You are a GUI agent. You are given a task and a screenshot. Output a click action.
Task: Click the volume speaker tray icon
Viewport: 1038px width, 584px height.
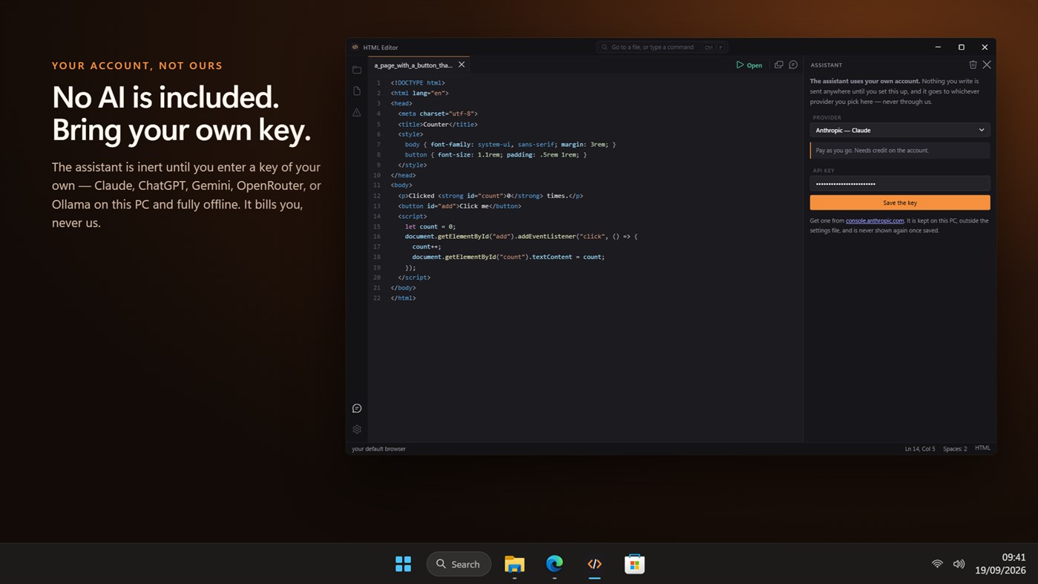(x=959, y=564)
